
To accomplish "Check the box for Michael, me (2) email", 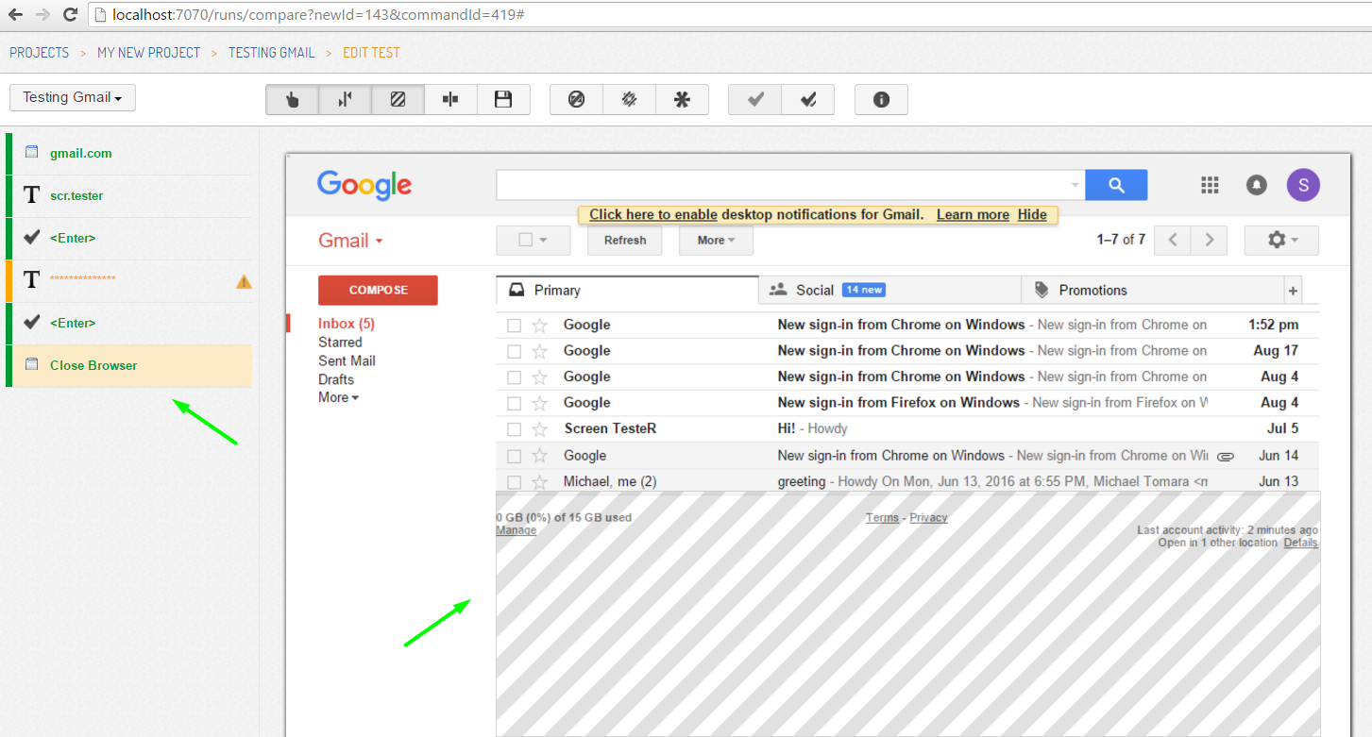I will [x=515, y=482].
